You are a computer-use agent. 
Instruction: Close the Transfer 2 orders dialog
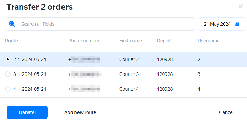[x=241, y=6]
